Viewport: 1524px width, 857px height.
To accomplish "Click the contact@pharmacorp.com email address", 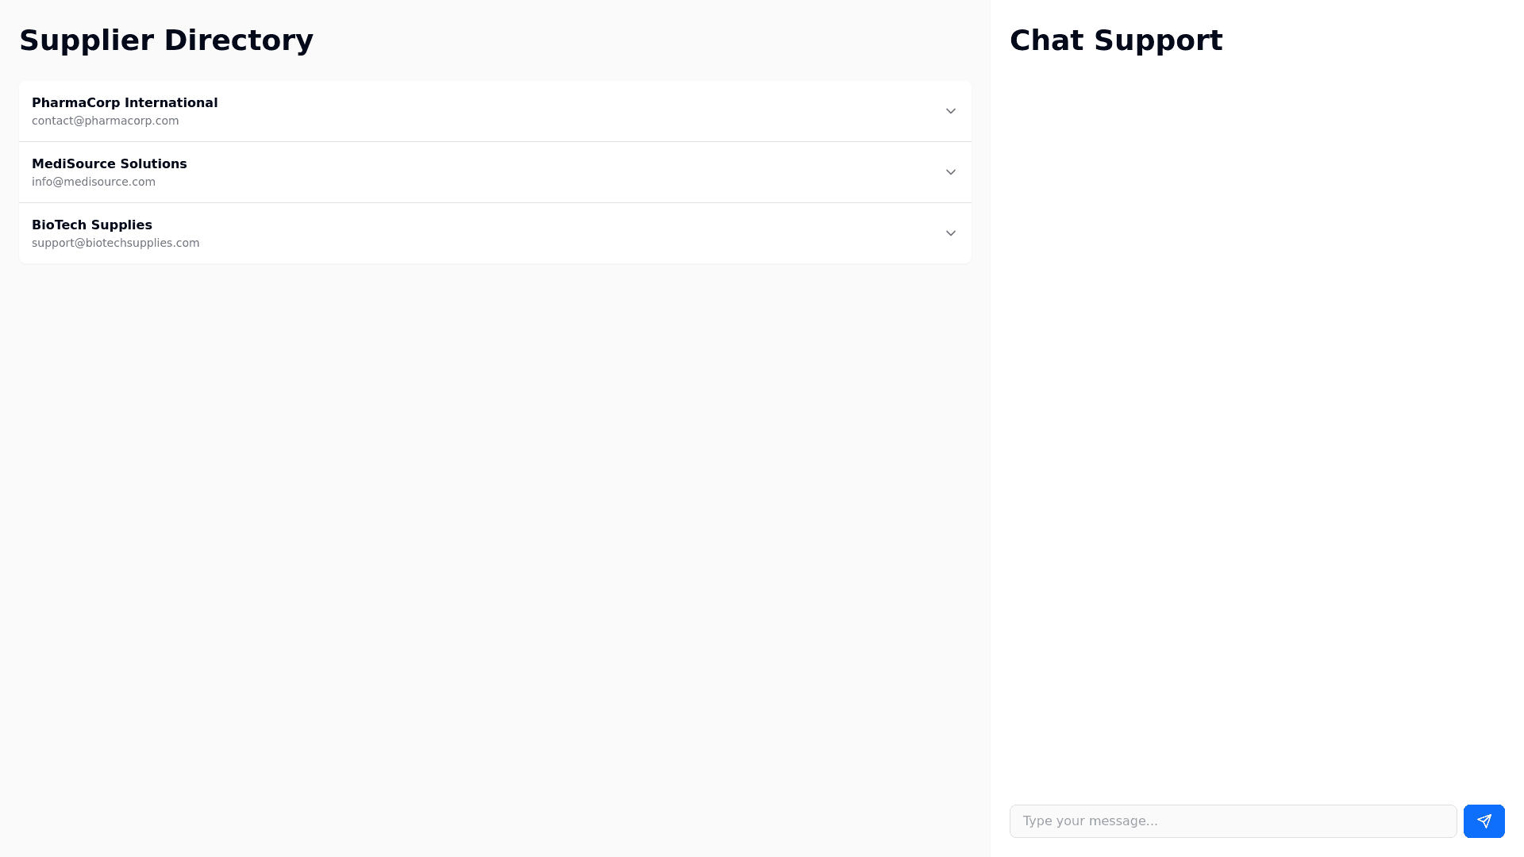I will pyautogui.click(x=106, y=121).
